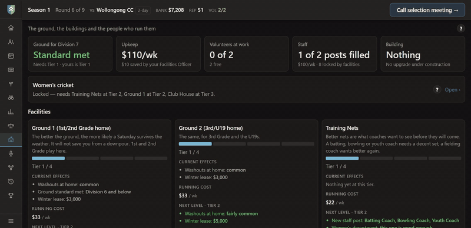The image size is (471, 228).
Task: Click Training Nets new staff post line
Action: [395, 220]
